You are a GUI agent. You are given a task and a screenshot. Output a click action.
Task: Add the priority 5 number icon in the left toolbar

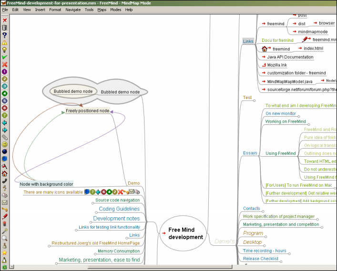pyautogui.click(x=4, y=100)
